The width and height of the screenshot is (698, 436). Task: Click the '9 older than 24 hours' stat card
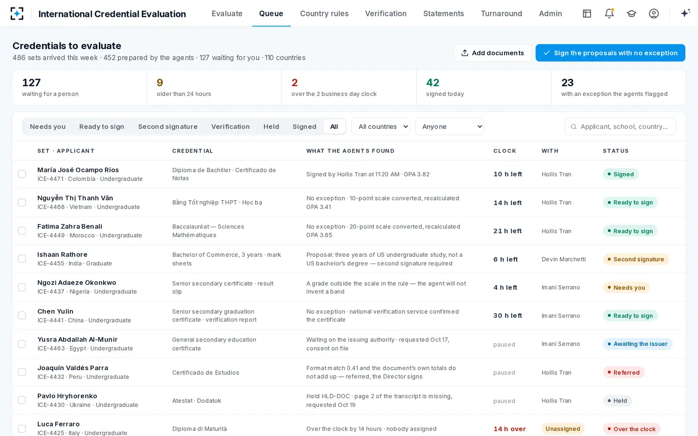[x=214, y=87]
